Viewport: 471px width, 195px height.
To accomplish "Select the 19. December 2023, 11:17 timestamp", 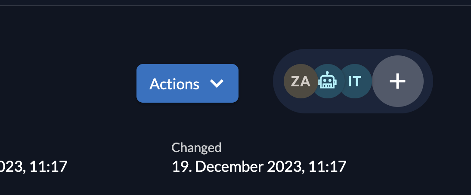I will (259, 166).
